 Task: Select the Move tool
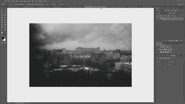coord(2,10)
